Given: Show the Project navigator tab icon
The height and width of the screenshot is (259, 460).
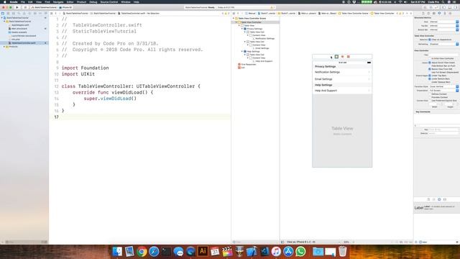Looking at the screenshot, I should [3, 13].
